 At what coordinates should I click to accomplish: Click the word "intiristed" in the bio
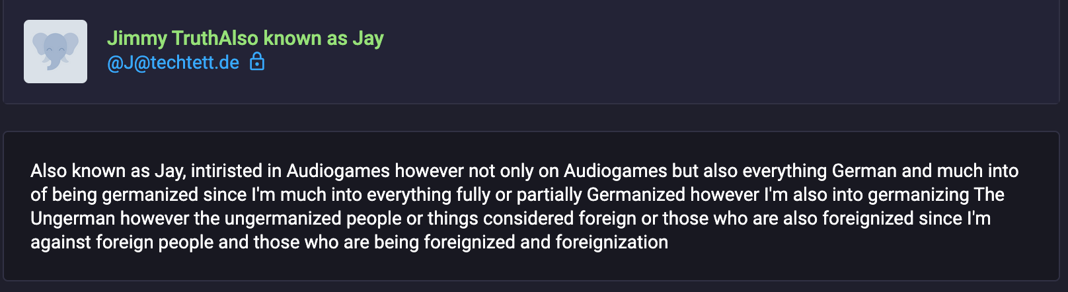(x=227, y=171)
